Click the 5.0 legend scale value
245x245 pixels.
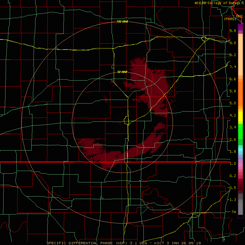[233, 103]
